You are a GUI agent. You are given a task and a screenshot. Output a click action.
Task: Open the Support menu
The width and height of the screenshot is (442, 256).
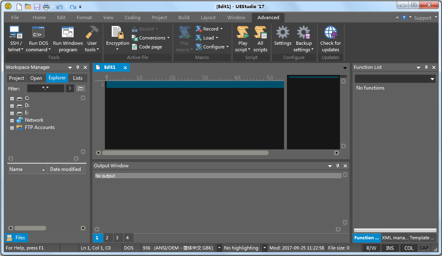click(x=422, y=18)
